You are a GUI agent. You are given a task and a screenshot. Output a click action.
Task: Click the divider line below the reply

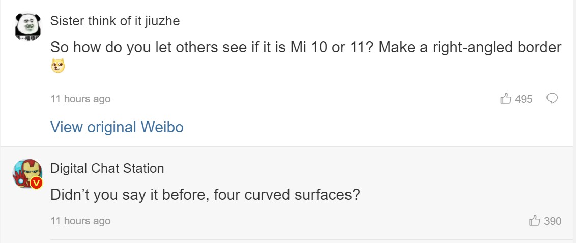point(313,239)
